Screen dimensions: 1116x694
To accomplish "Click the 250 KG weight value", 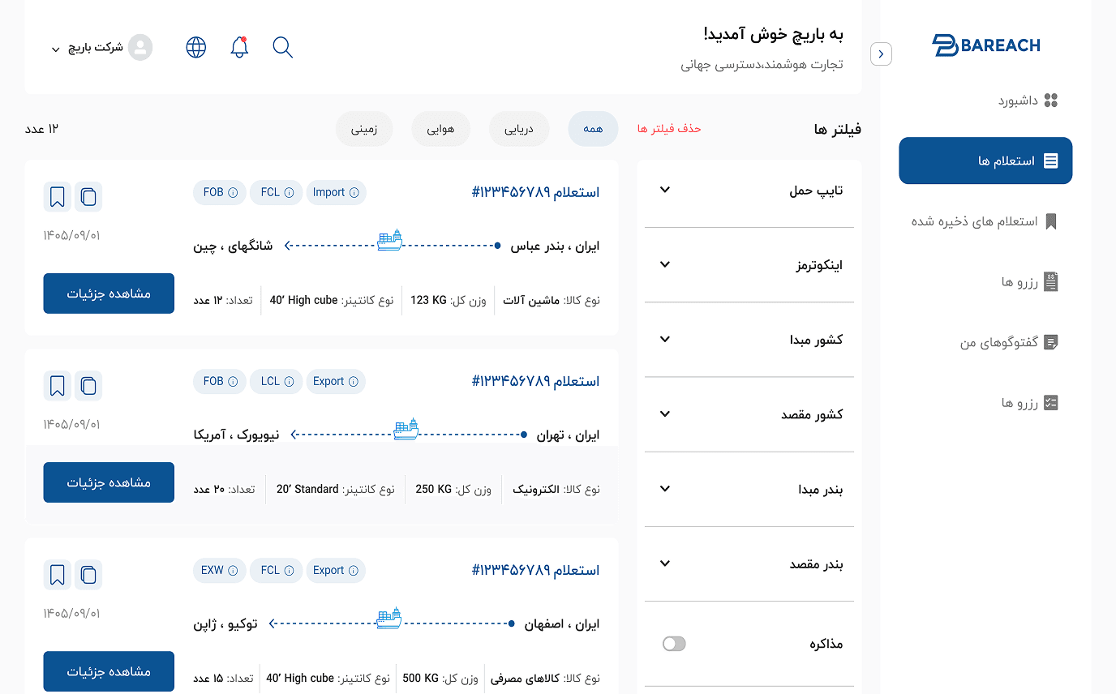I will [433, 490].
